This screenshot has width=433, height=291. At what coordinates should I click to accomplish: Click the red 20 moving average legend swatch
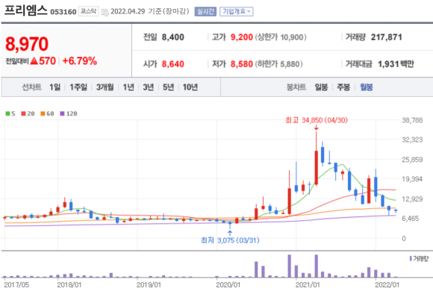(x=23, y=113)
